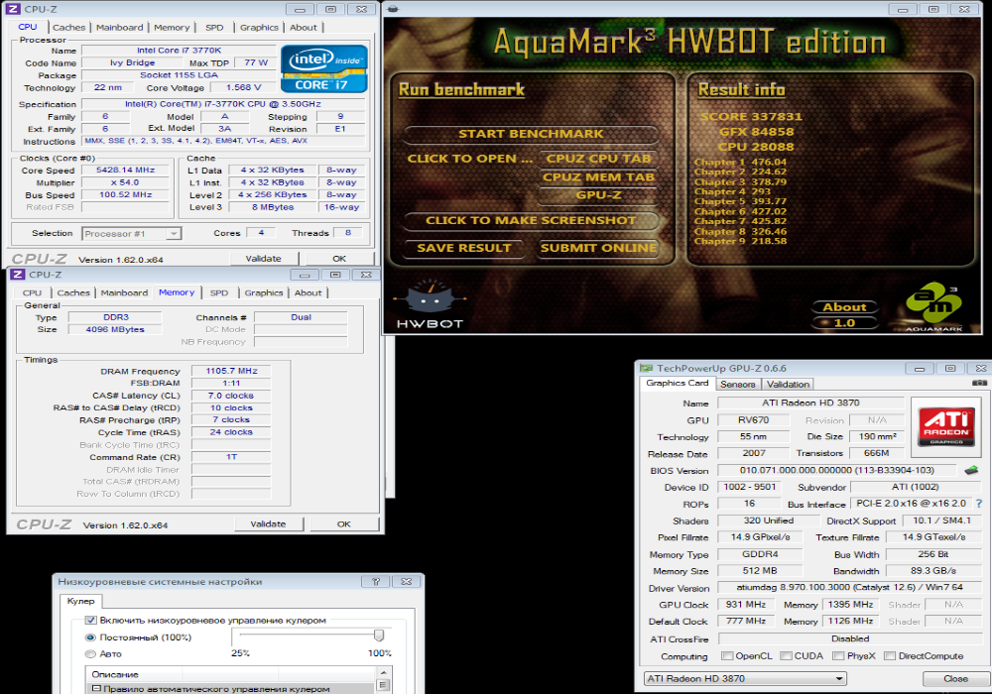Open the Validation tab in GPU-Z

788,385
